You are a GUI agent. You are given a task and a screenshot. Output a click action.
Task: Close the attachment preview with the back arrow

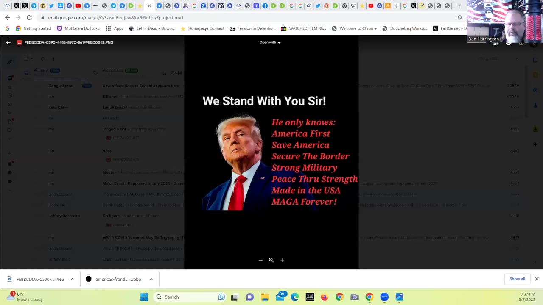point(8,42)
